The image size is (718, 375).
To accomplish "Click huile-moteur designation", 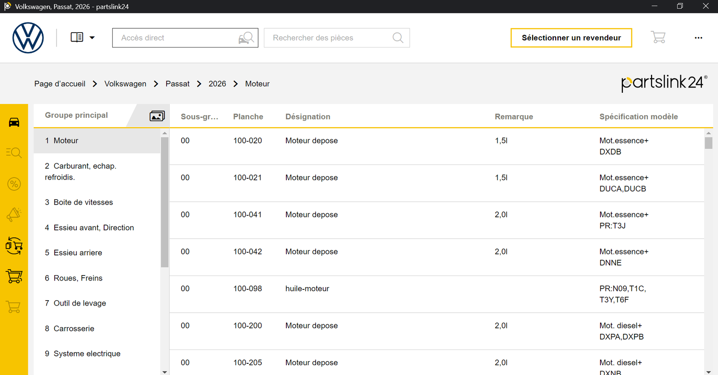I will (307, 289).
